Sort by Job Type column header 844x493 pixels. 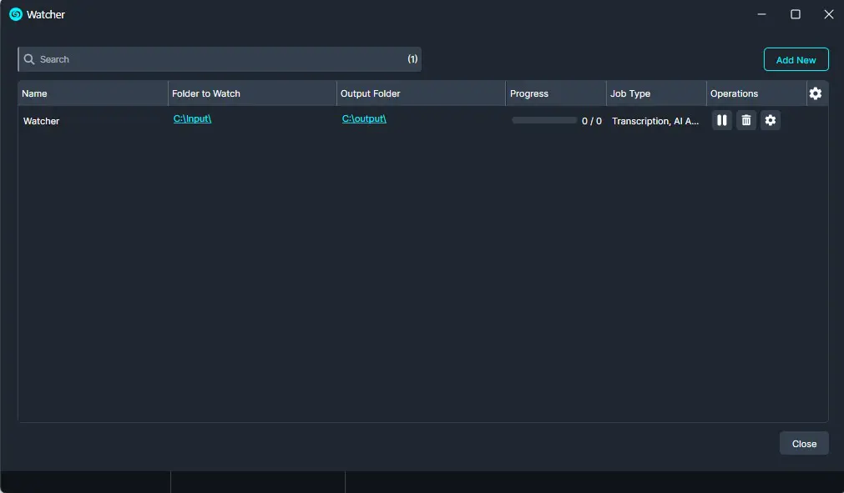click(x=656, y=93)
